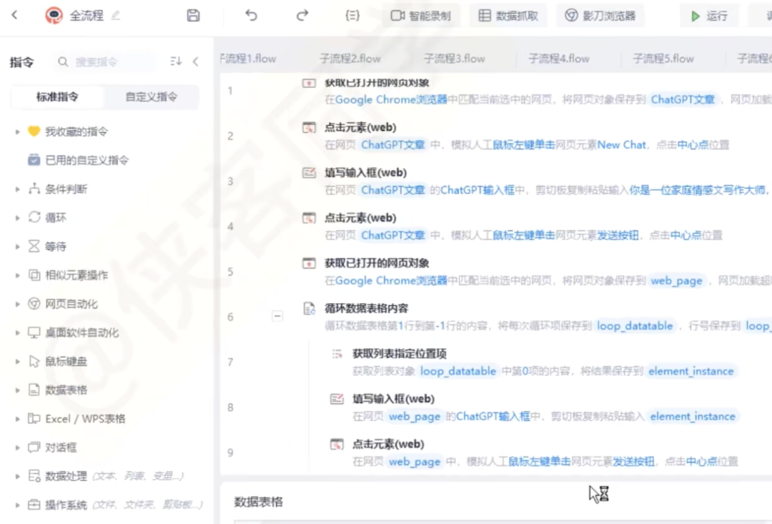Click the 鼠标键盘 cursor icon
Screen dimensions: 772x524
tap(34, 362)
